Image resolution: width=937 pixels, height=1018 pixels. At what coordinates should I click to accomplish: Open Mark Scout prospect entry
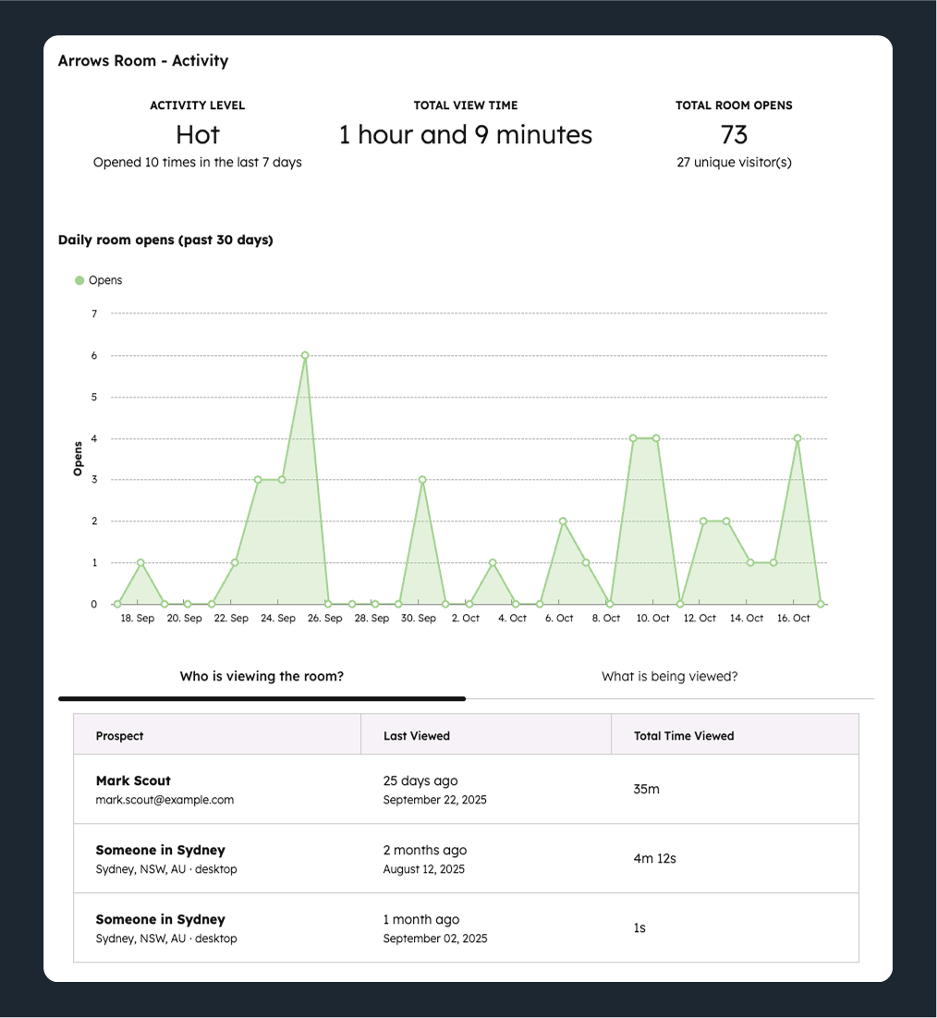click(133, 780)
